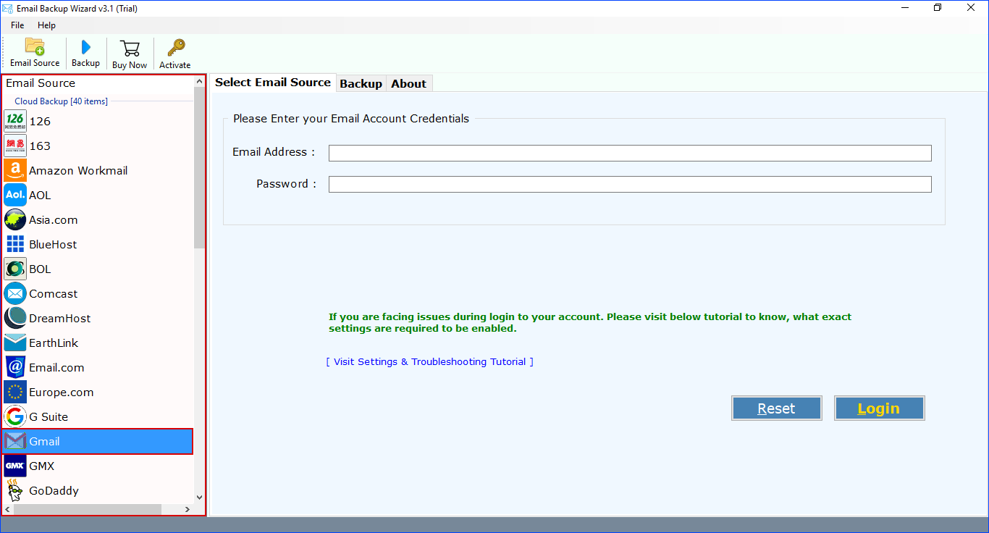
Task: Click the source list scroll down arrow
Action: [x=200, y=498]
